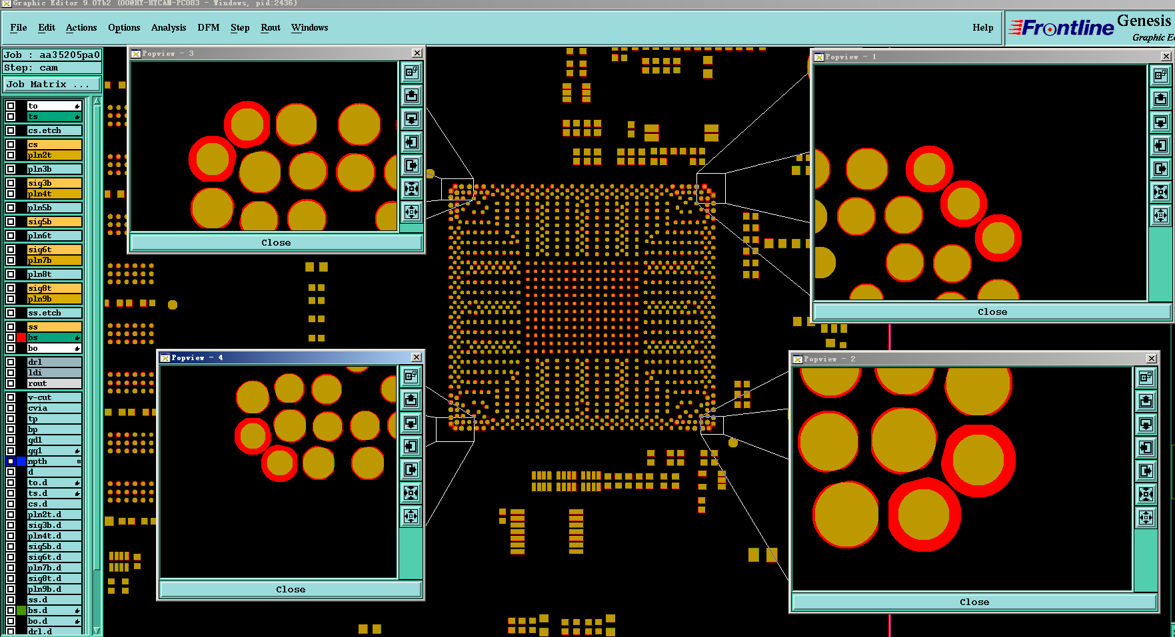Pan down in Popview 2
The image size is (1175, 637).
coord(1146,424)
